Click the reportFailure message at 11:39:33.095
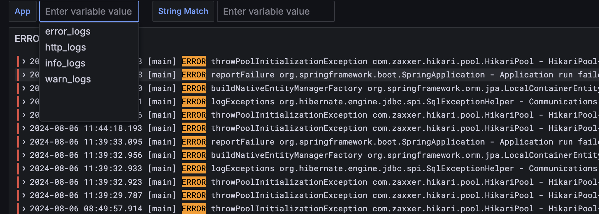This screenshot has height=214, width=599. (x=405, y=142)
